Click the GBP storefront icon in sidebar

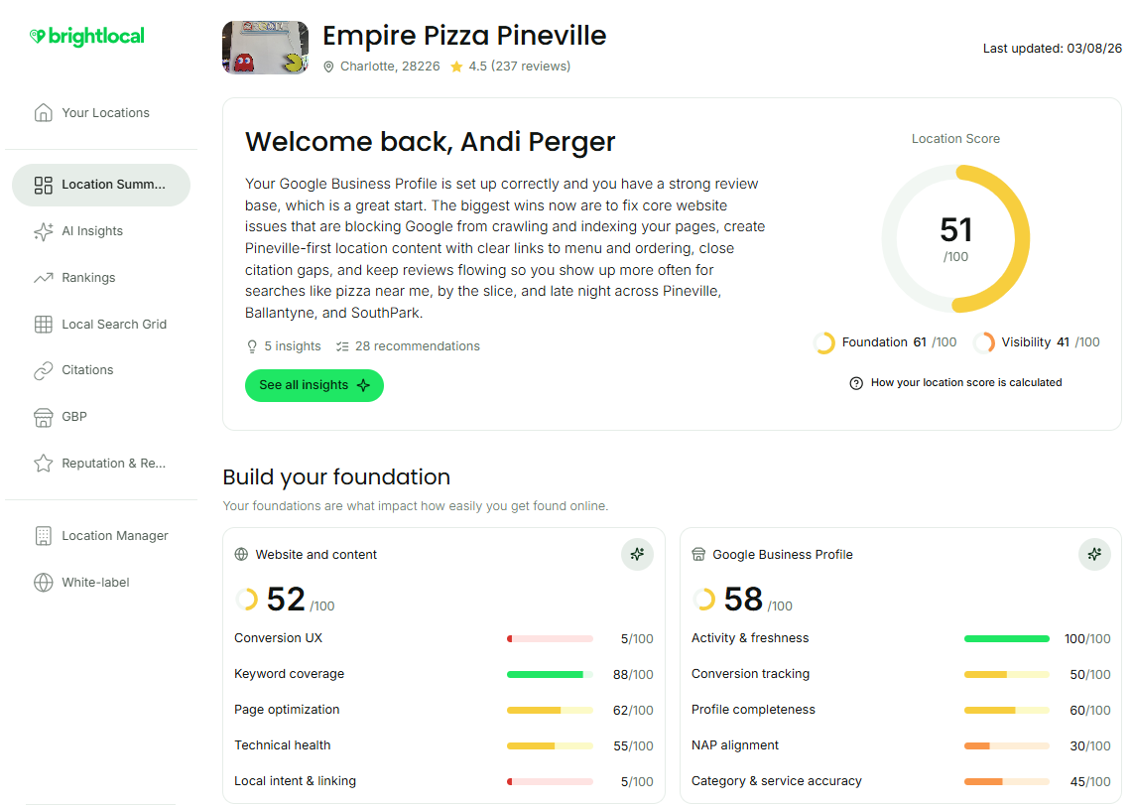(x=44, y=417)
